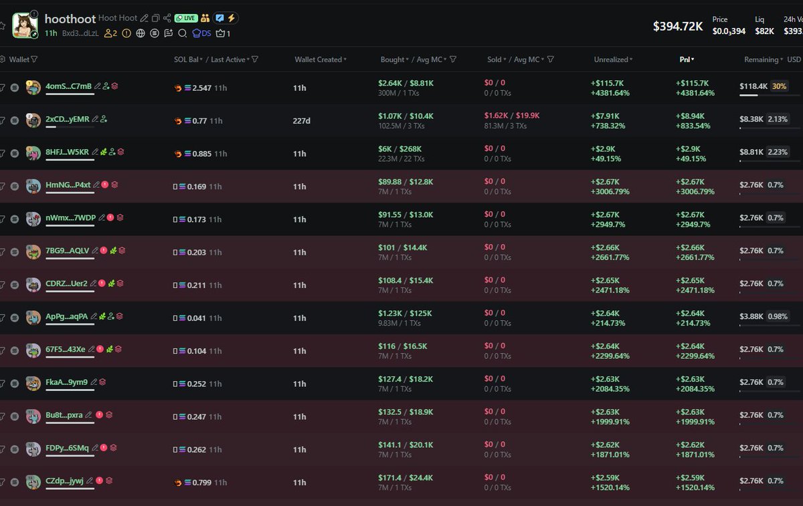Click the globe website icon in header
803x506 pixels.
point(140,33)
